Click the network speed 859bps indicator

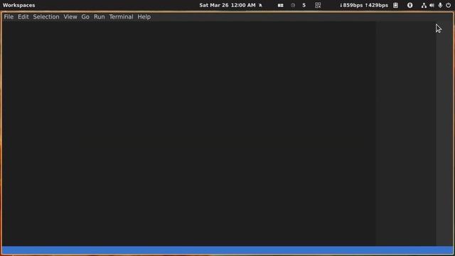coord(363,5)
